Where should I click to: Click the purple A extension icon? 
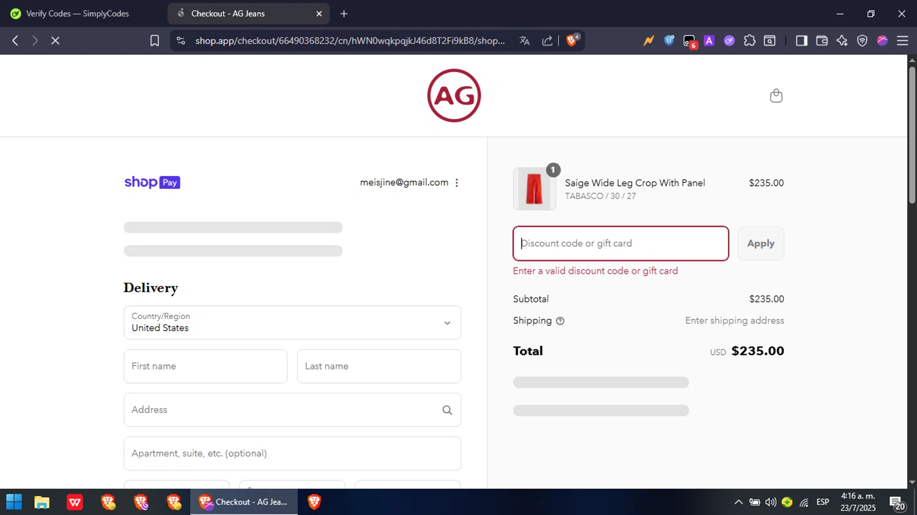tap(709, 40)
